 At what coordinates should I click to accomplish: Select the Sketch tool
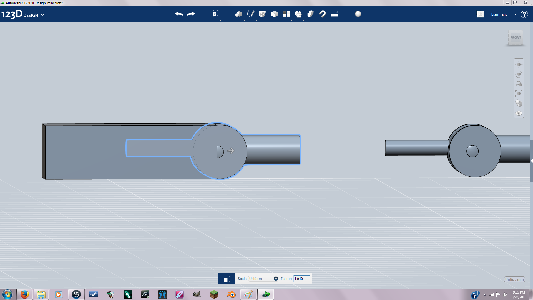coord(250,14)
